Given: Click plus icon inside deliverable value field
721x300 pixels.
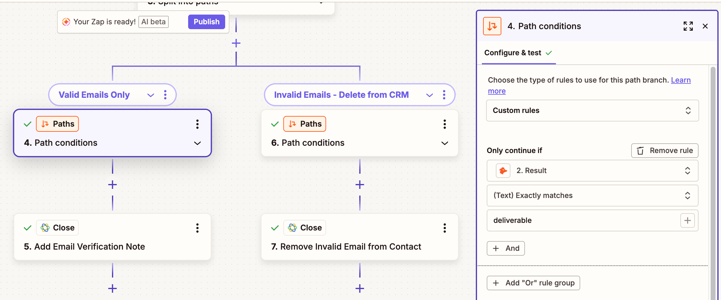Looking at the screenshot, I should 687,220.
